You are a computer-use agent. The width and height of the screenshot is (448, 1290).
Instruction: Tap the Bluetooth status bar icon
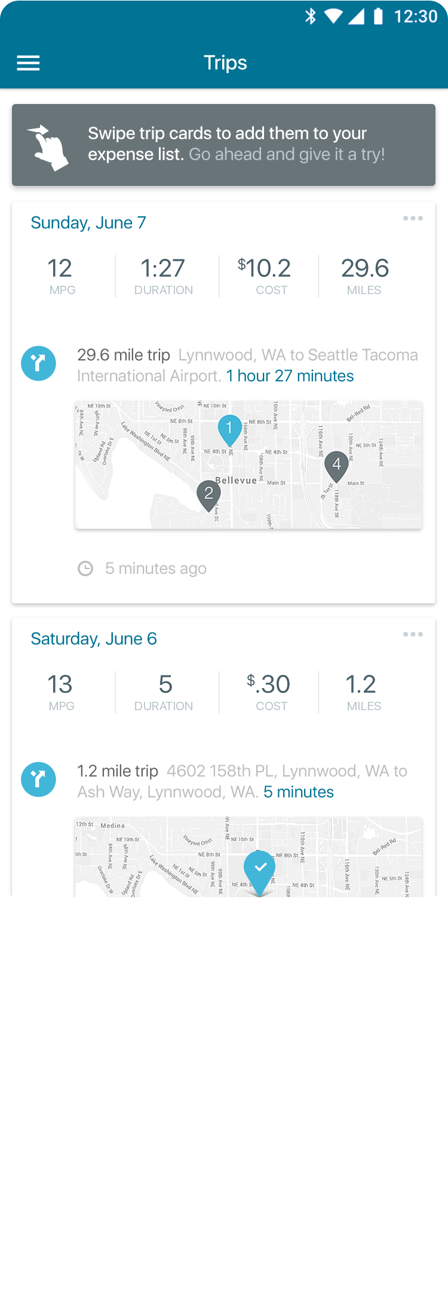point(311,16)
